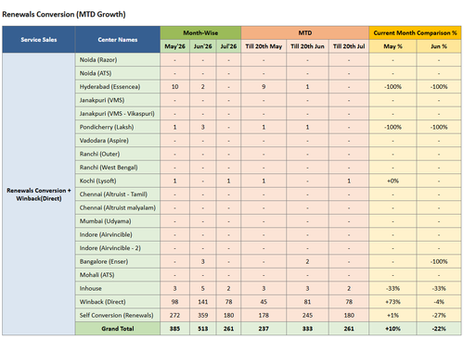This screenshot has height=338, width=464.
Task: Select Inhouse May % value -33%
Action: pos(393,288)
